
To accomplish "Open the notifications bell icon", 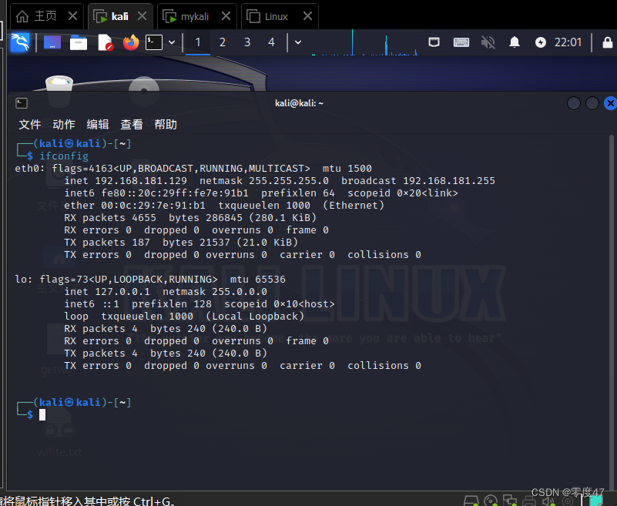I will click(515, 42).
